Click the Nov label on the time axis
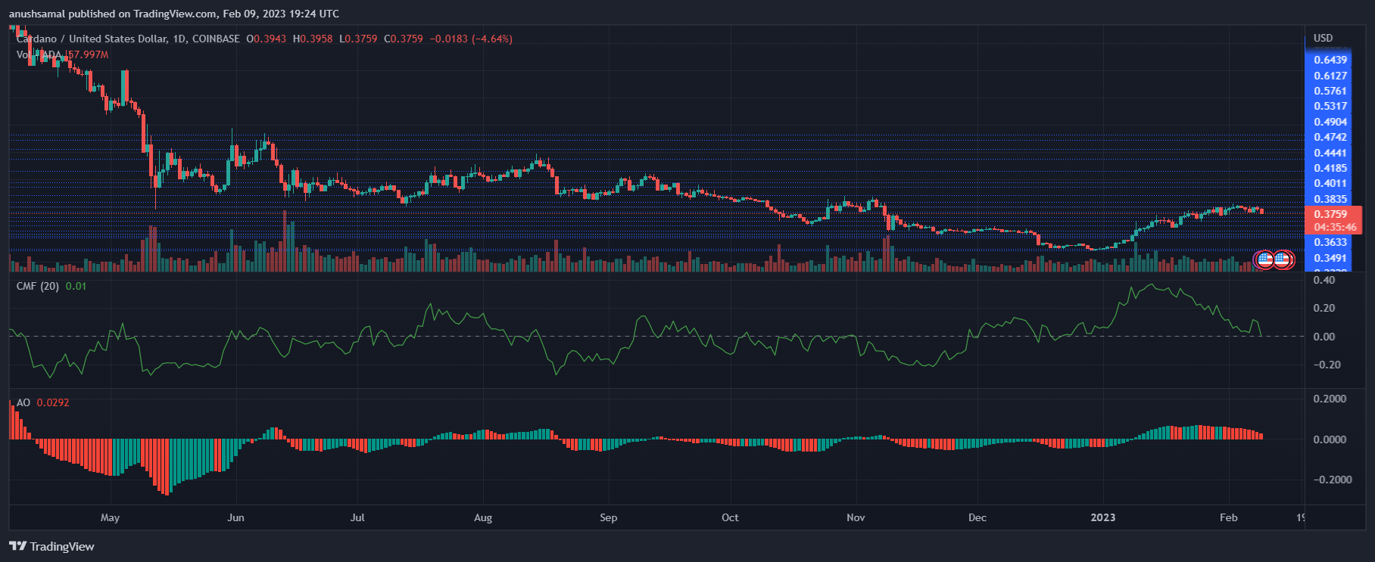The height and width of the screenshot is (562, 1375). 856,517
